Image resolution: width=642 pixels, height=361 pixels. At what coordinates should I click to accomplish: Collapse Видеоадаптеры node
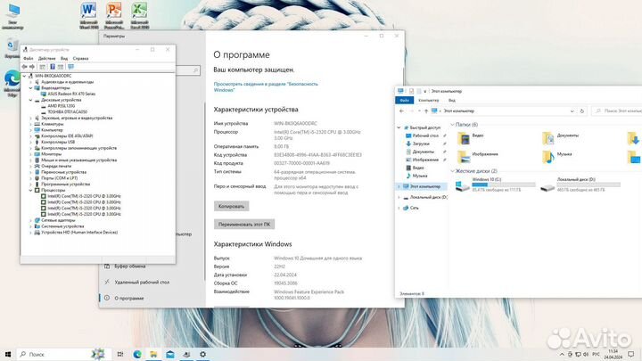click(x=30, y=88)
